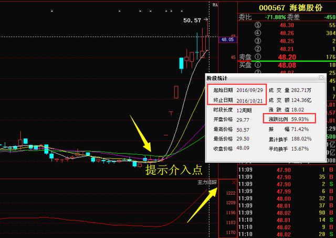The height and width of the screenshot is (238, 336).
Task: Click the 平均换手 value 15.67%
Action: (300, 149)
